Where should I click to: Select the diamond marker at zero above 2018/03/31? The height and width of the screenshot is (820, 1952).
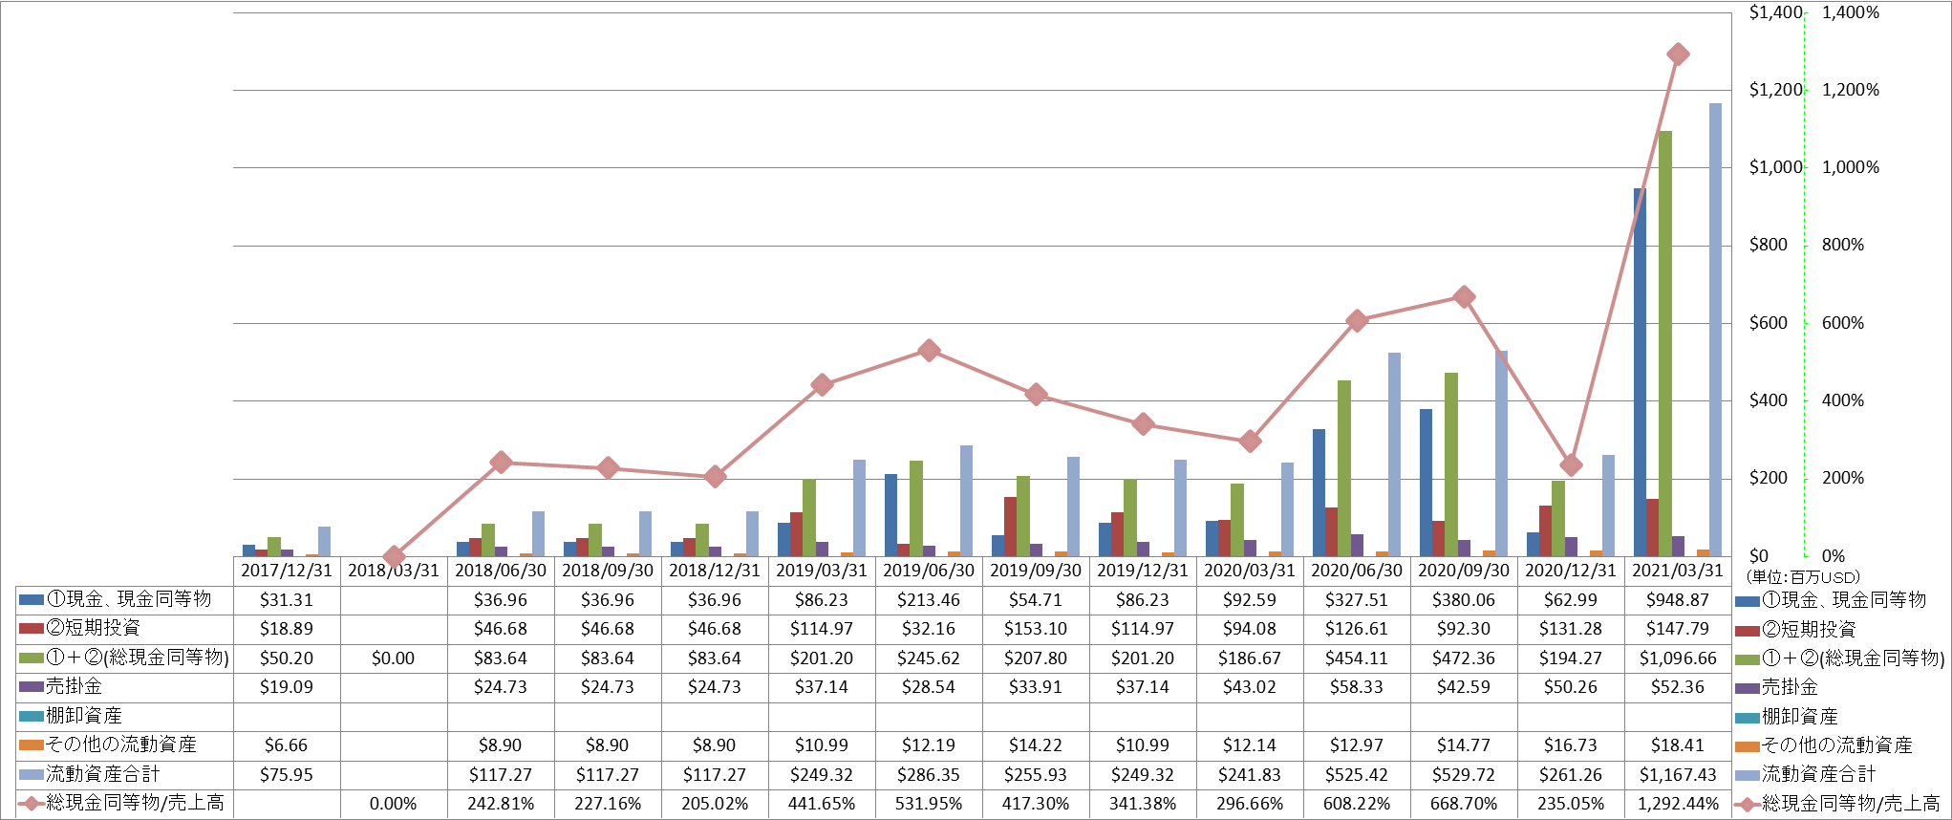pos(394,556)
